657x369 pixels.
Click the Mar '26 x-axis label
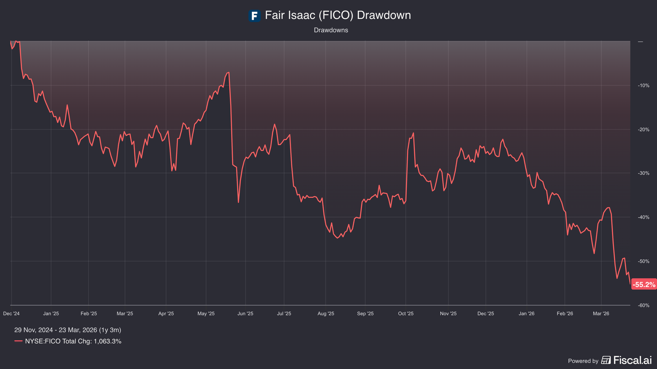[601, 314]
